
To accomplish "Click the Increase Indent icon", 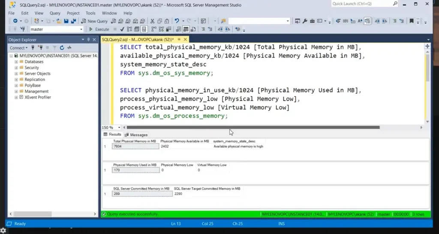I will (227, 29).
